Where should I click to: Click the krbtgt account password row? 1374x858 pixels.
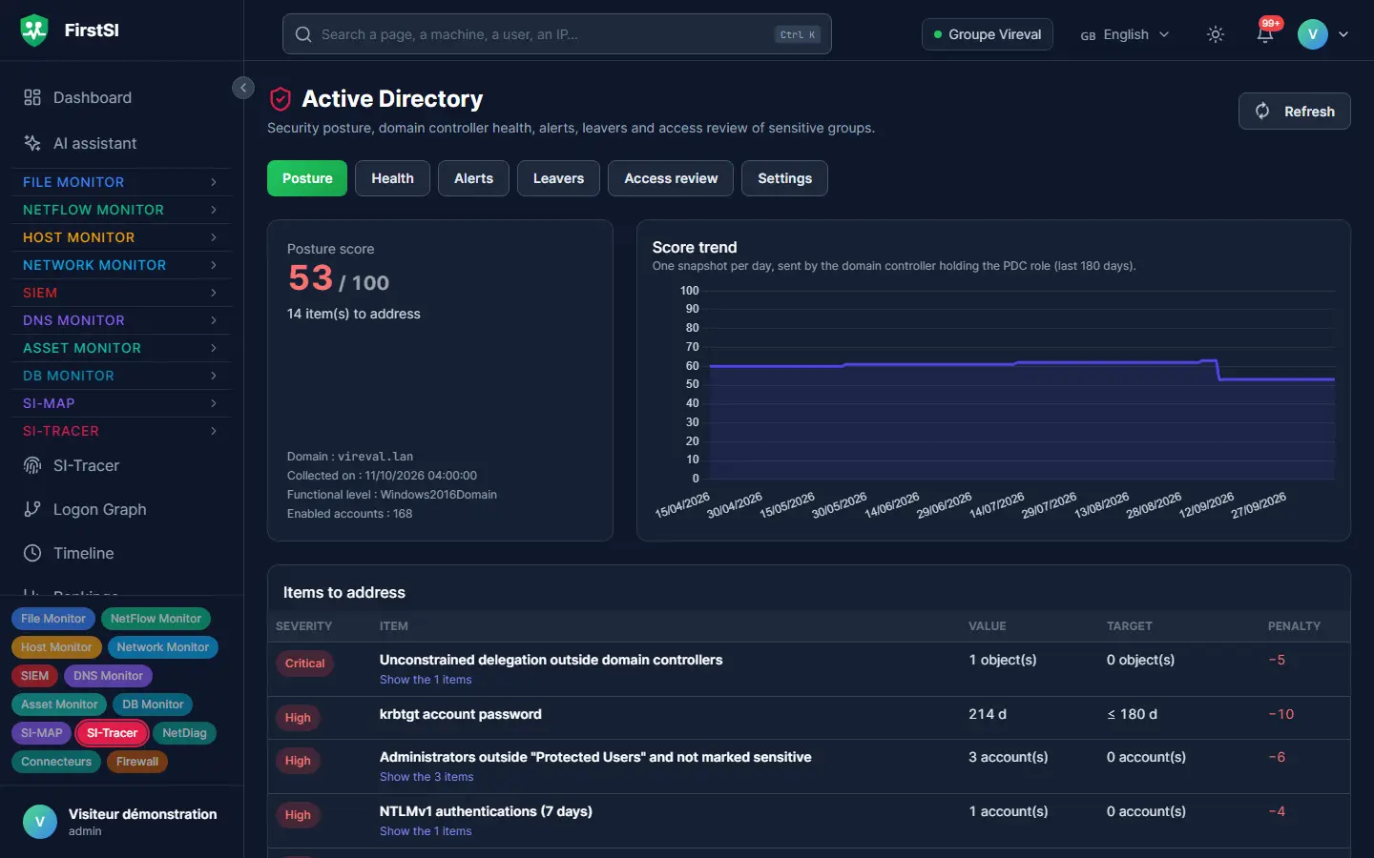point(809,717)
